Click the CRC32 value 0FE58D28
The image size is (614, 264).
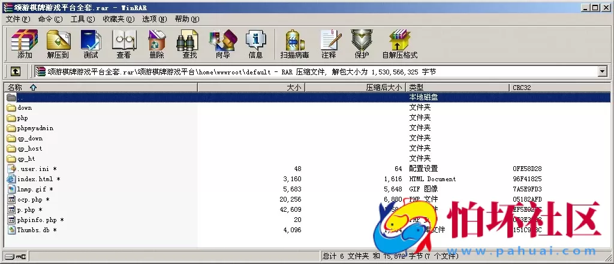coord(527,169)
